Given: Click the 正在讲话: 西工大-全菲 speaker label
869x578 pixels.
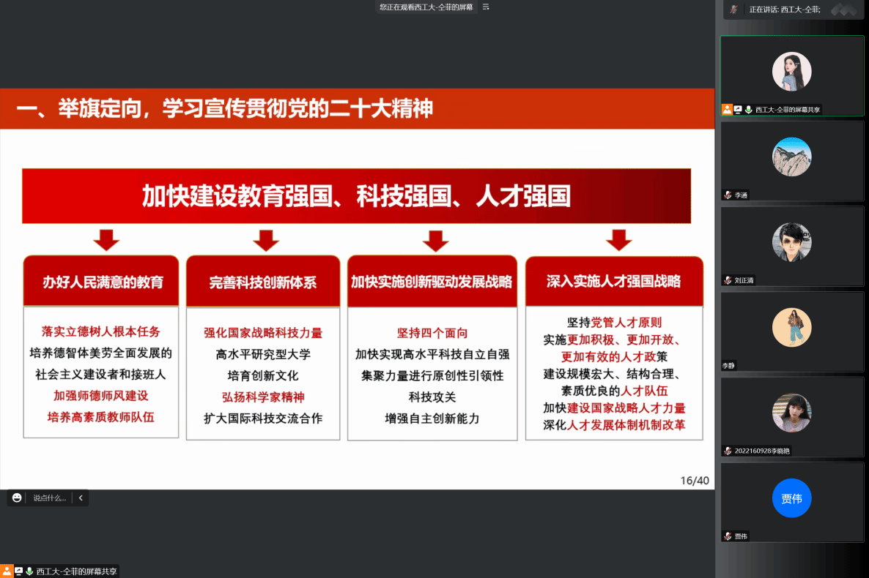Looking at the screenshot, I should [x=784, y=10].
